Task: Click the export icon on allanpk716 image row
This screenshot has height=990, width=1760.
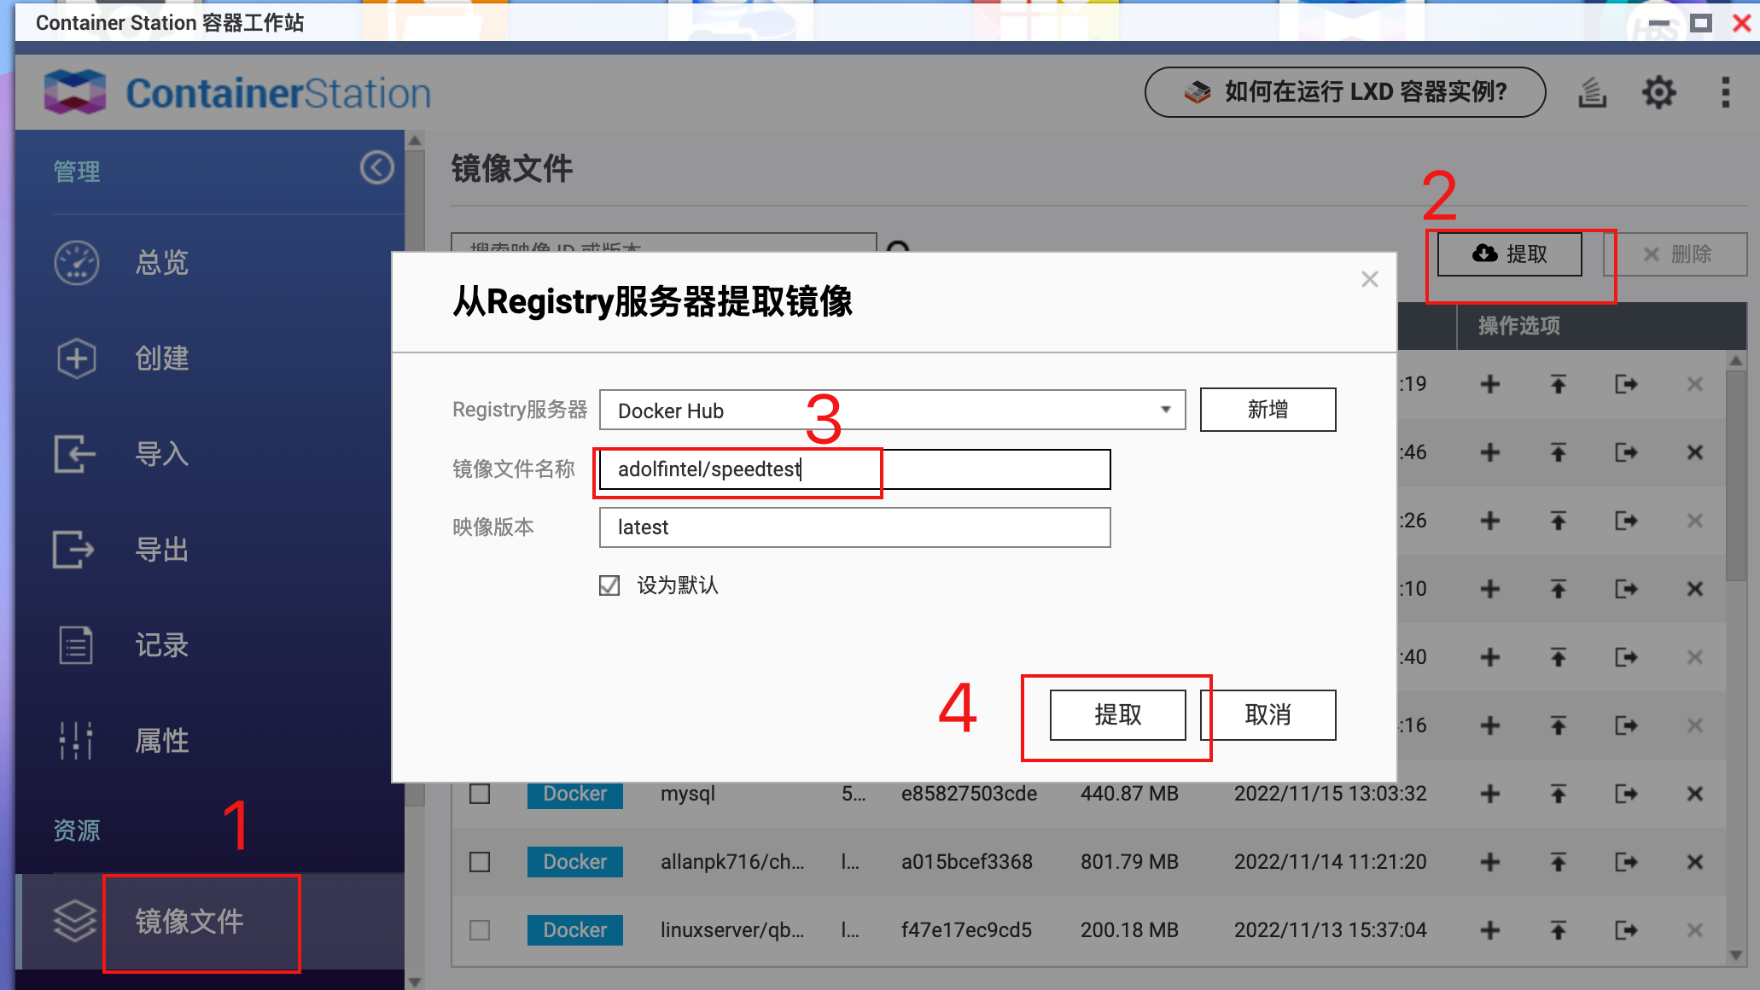Action: tap(1627, 861)
